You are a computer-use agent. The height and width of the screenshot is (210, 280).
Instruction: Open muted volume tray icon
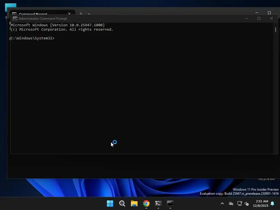[x=247, y=203]
